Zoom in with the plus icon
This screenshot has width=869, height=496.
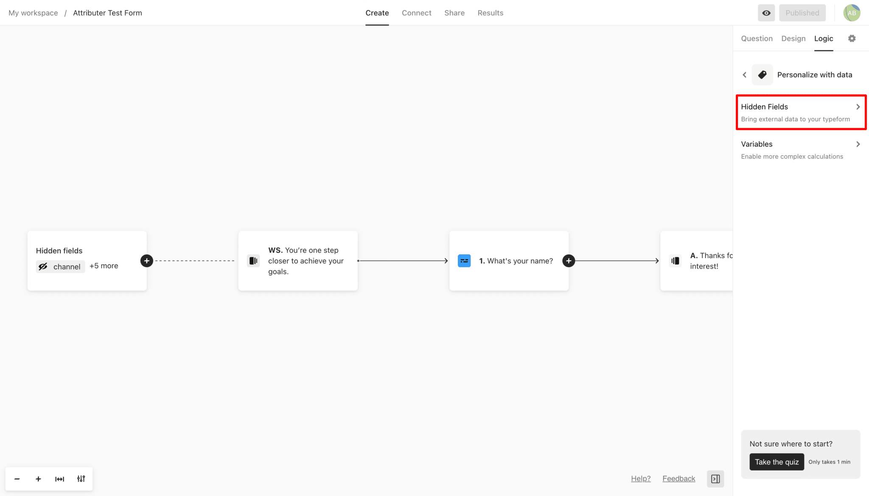click(x=38, y=479)
